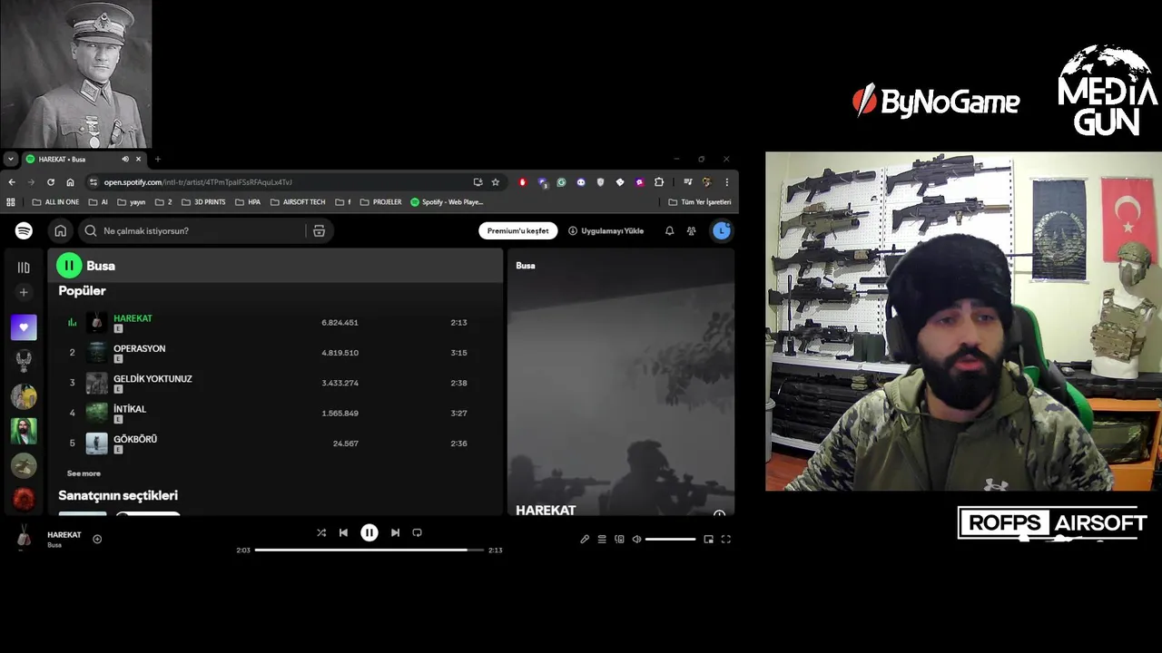1162x653 pixels.
Task: Open the green portrait playlist in sidebar
Action: click(24, 431)
